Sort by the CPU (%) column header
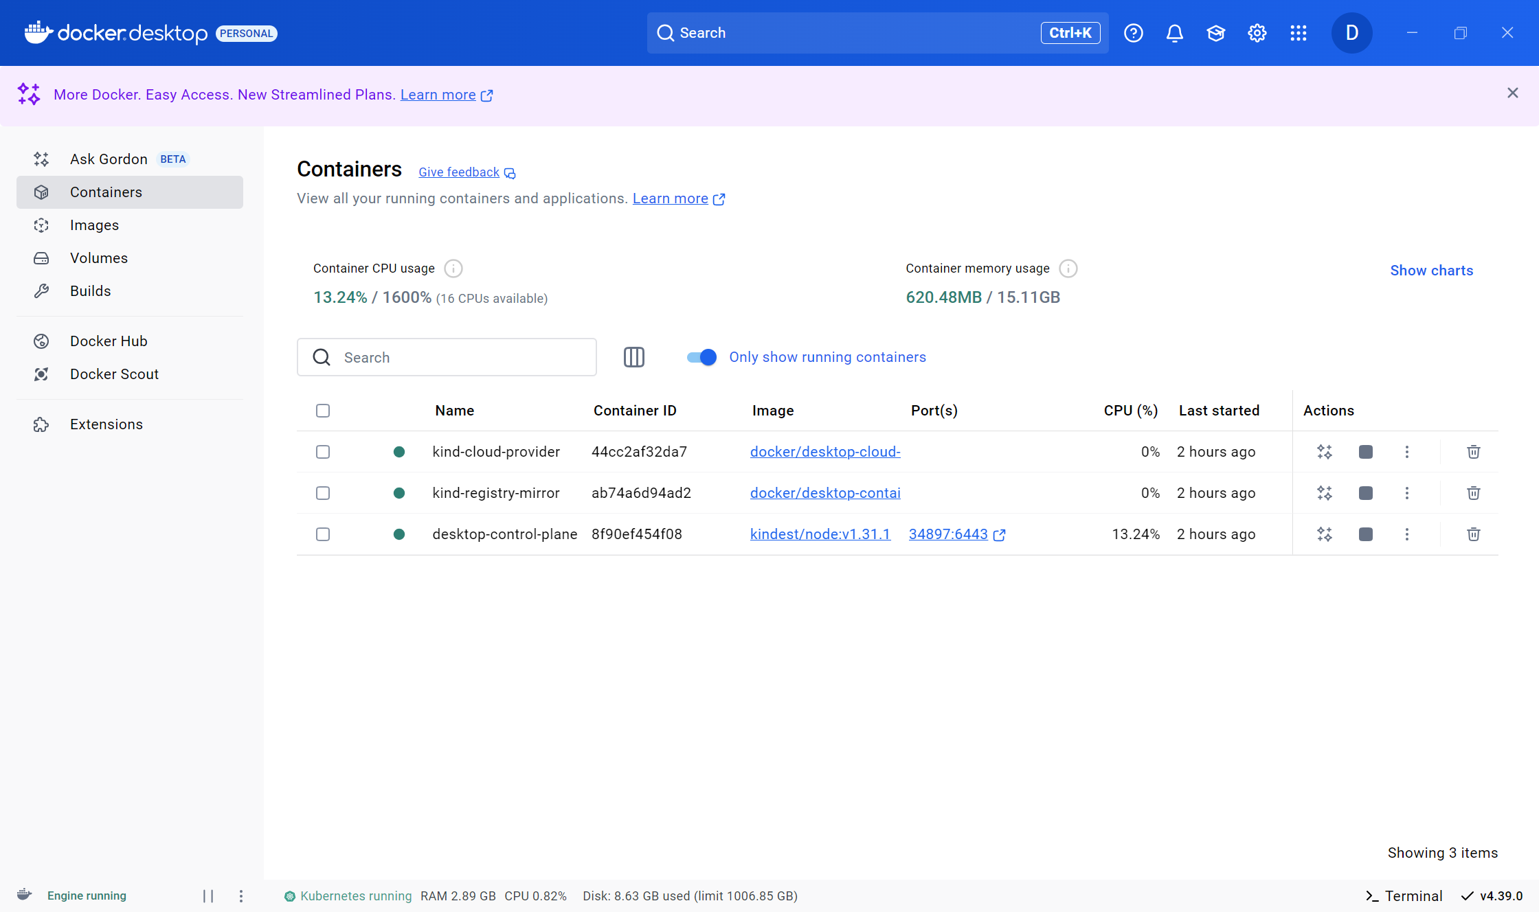 pos(1131,411)
